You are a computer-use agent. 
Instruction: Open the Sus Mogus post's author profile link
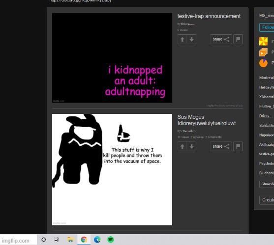(x=188, y=131)
